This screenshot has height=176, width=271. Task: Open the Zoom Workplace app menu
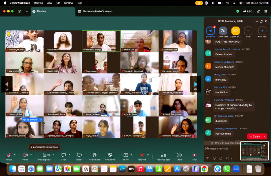click(x=20, y=3)
